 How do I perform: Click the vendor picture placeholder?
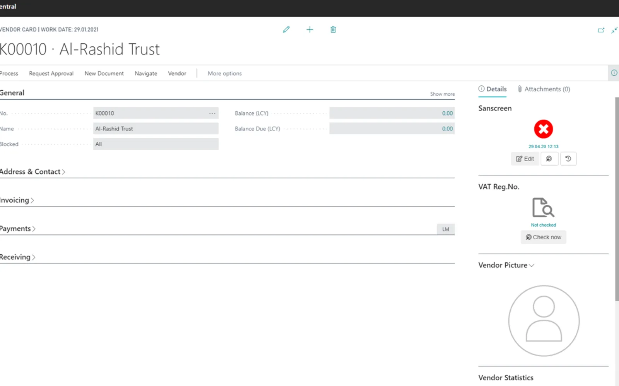[544, 321]
